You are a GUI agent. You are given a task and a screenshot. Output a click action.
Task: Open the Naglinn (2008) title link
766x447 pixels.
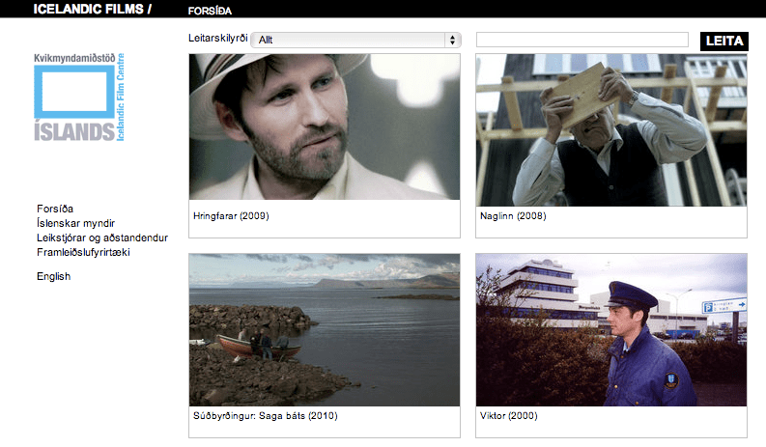coord(512,216)
